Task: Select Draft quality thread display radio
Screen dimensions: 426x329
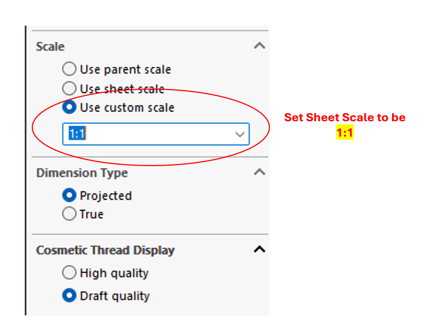Action: 70,296
